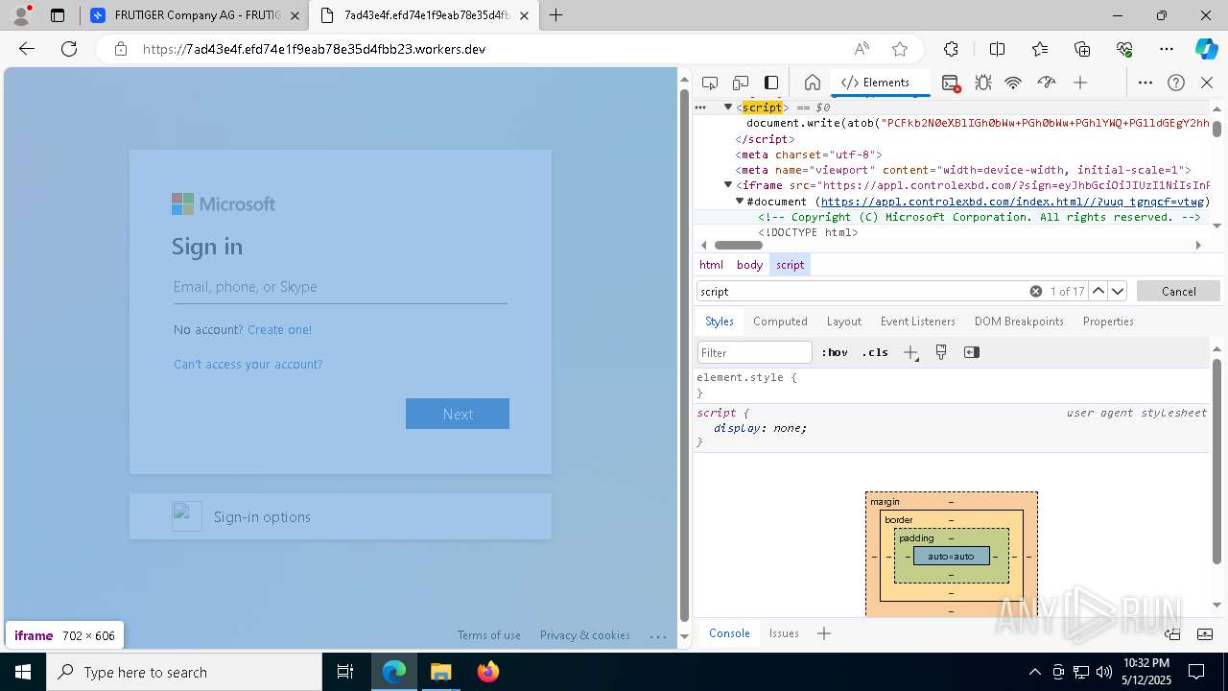Open the appl.controlexbd.com index.html link
The height and width of the screenshot is (691, 1228).
click(1012, 202)
